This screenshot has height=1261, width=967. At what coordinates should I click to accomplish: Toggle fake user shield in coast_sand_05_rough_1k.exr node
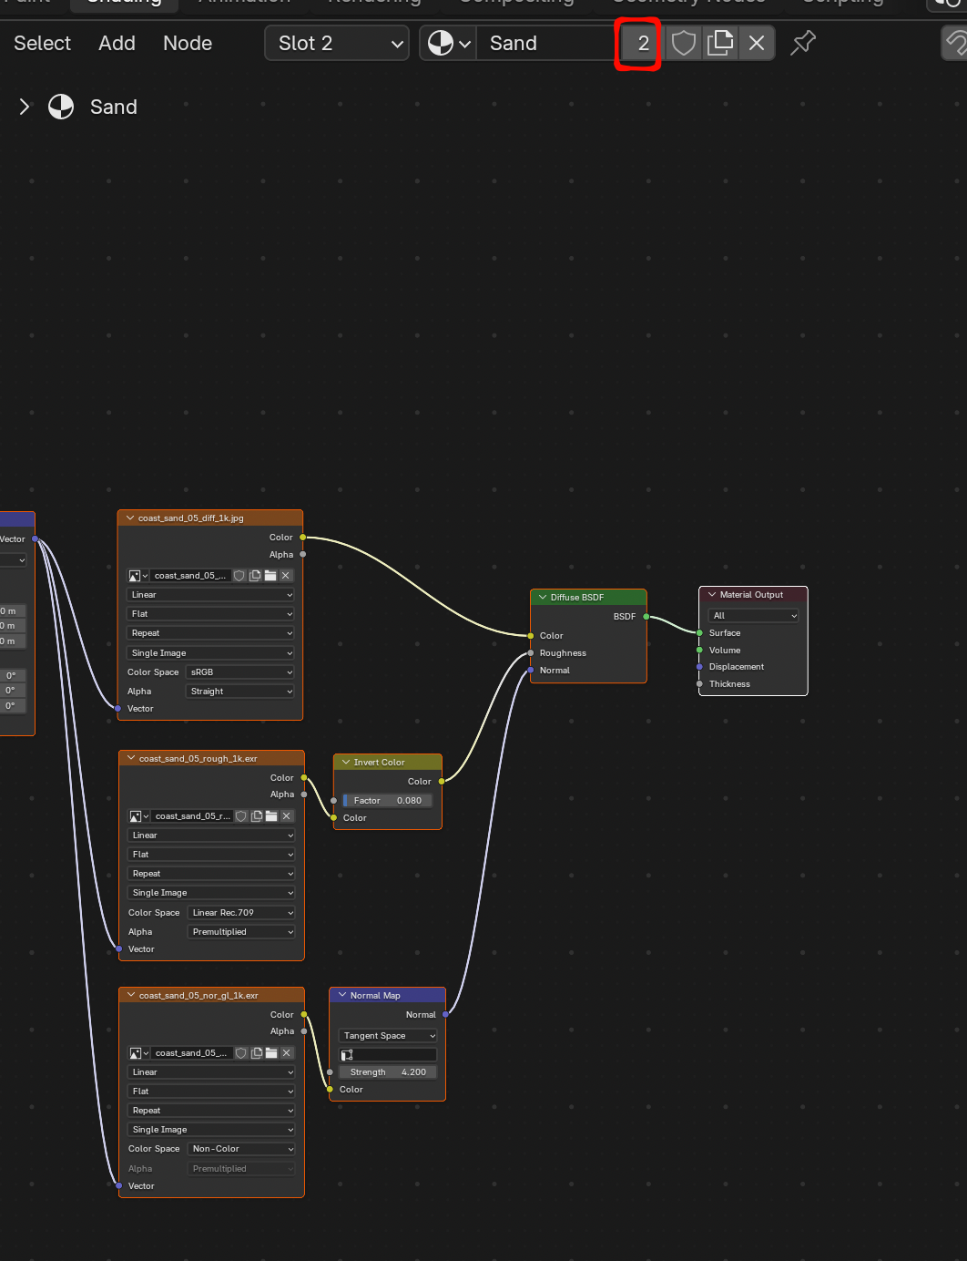[x=241, y=816]
